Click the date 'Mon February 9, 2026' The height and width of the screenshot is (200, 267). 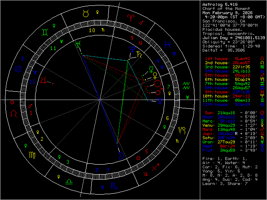227,13
